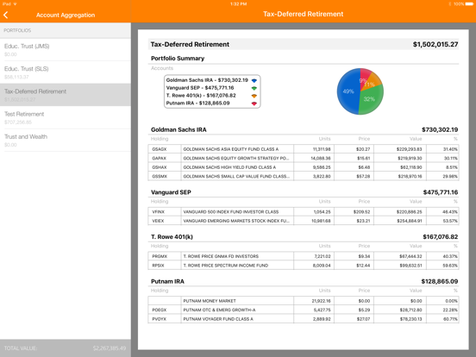This screenshot has height=357, width=476.
Task: Open the Trust and Wealth portfolio
Action: pos(66,141)
